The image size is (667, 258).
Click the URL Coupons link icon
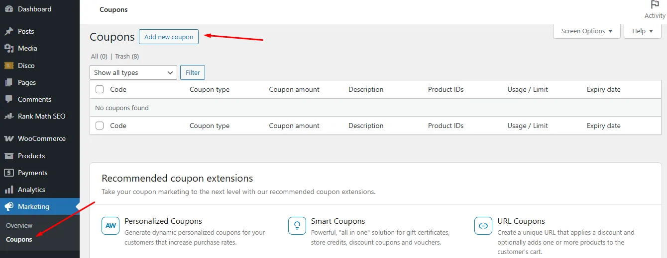click(483, 226)
